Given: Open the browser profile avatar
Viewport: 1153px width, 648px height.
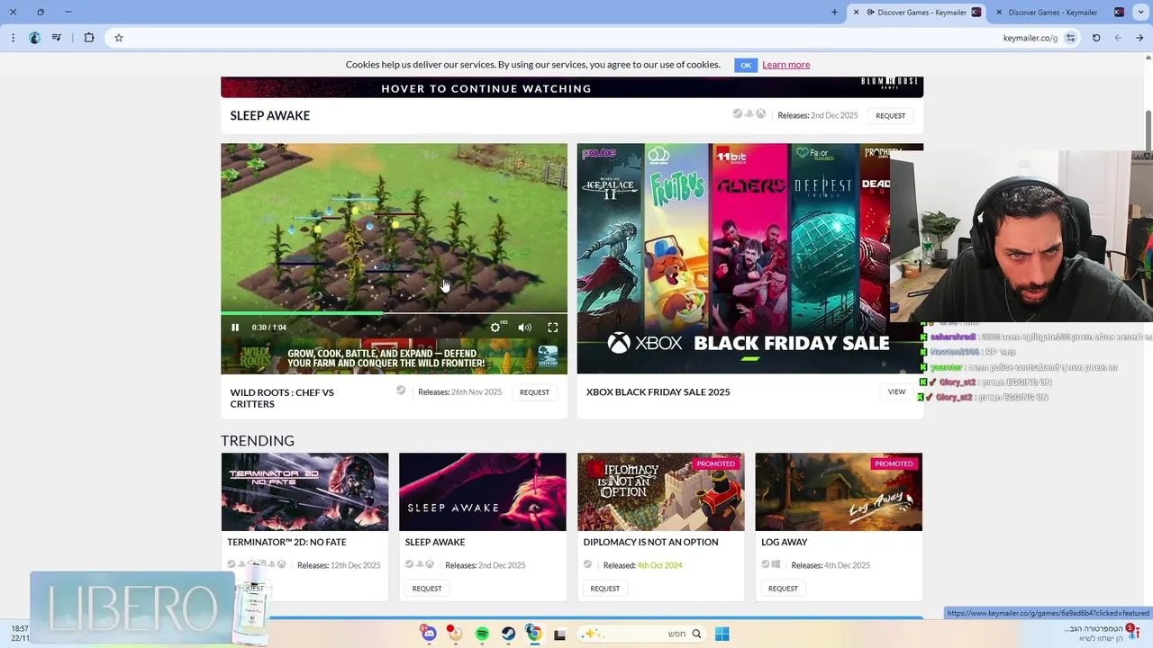Looking at the screenshot, I should pyautogui.click(x=34, y=38).
